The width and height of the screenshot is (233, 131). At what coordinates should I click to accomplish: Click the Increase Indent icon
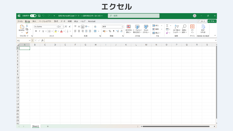click(x=90, y=31)
